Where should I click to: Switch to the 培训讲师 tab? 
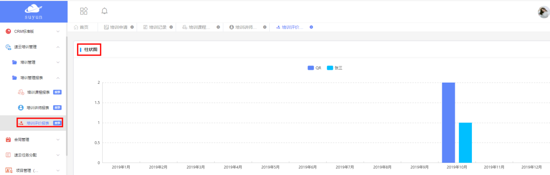pyautogui.click(x=246, y=27)
